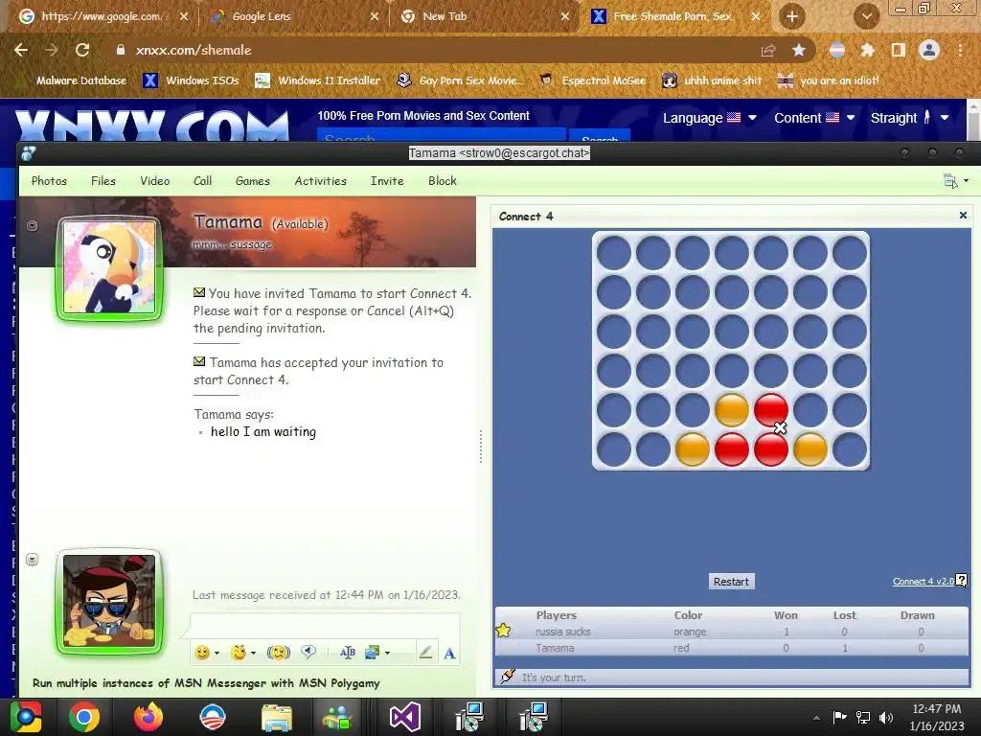
Task: Open the Files menu in Messenger
Action: (103, 181)
